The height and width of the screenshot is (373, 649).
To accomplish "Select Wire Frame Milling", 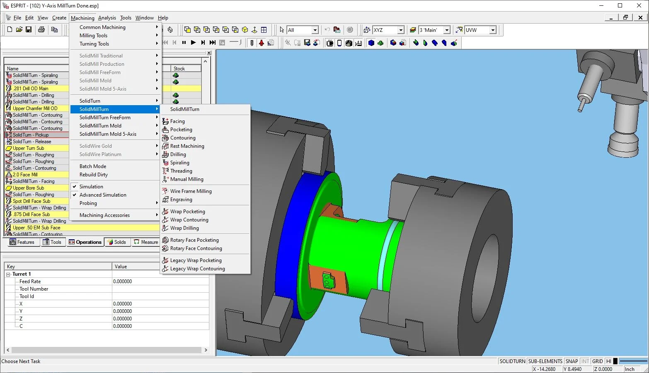I will coord(205,191).
